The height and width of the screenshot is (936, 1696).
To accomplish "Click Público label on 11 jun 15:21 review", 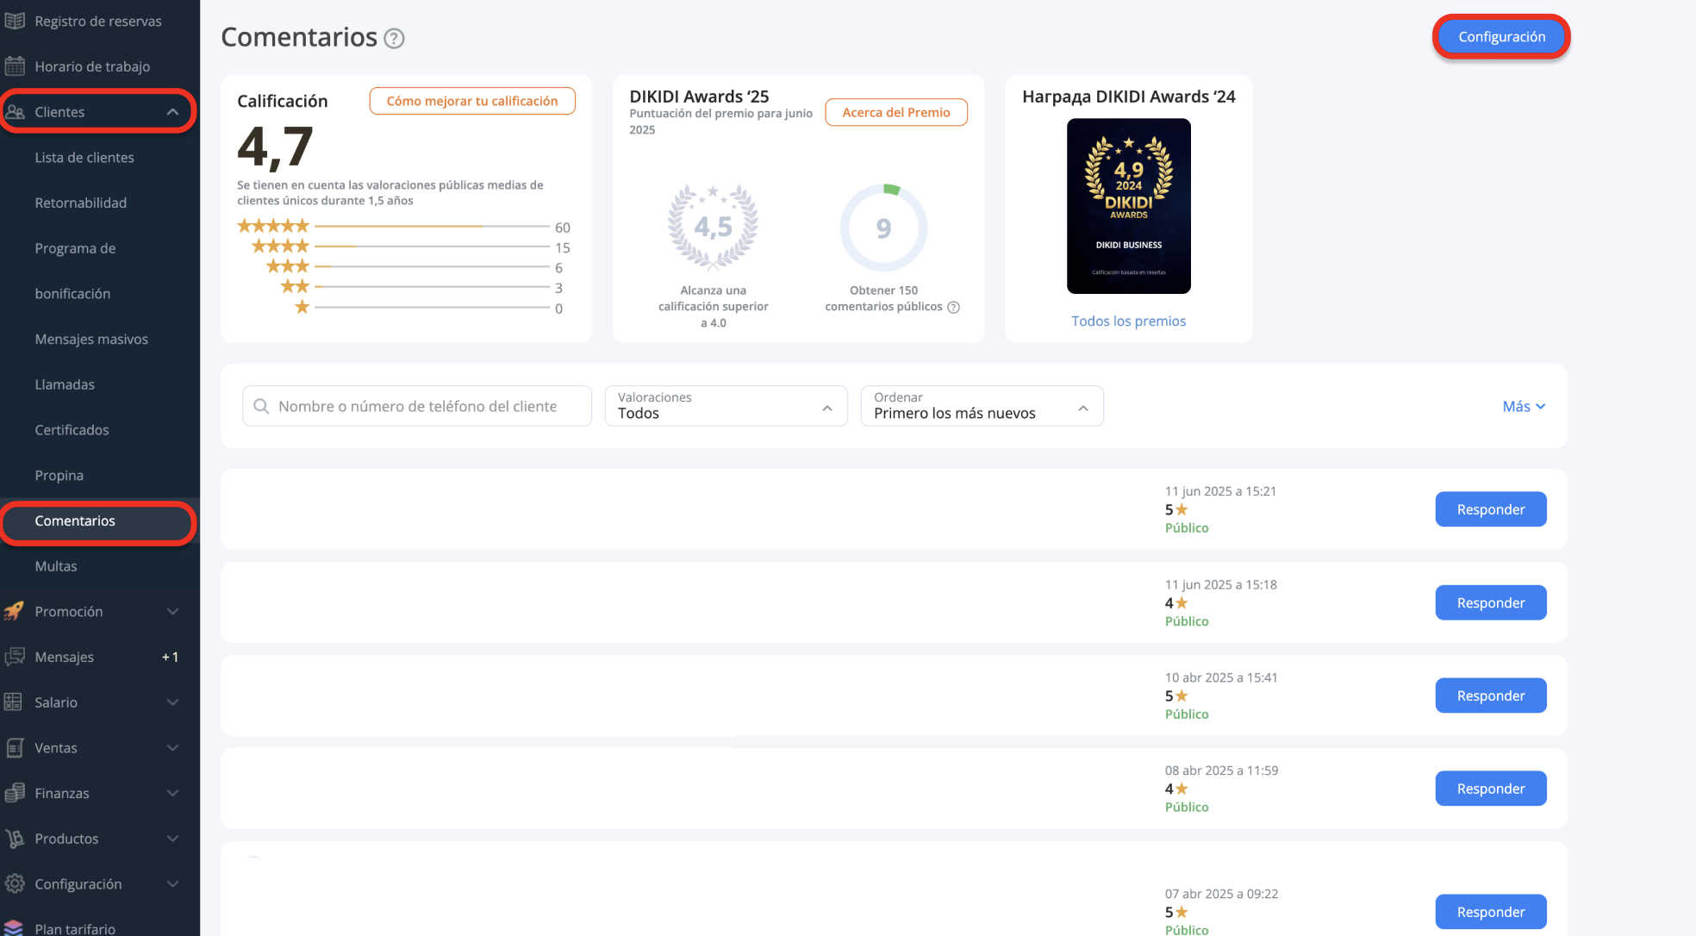I will click(x=1187, y=527).
